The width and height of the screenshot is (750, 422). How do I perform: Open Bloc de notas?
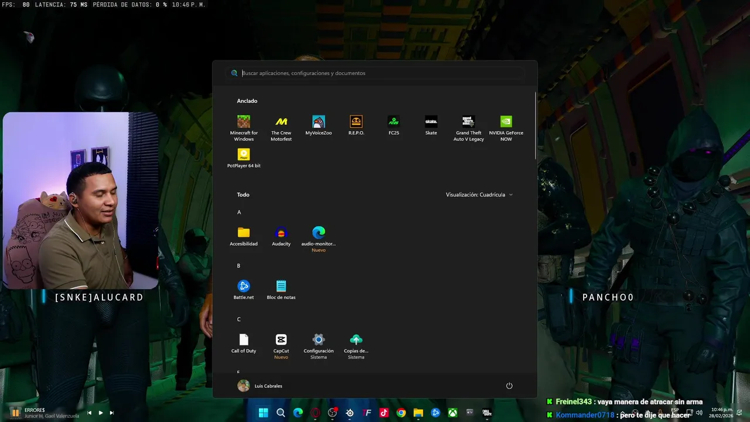pos(281,290)
